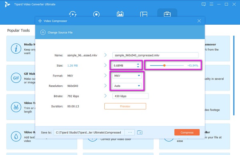Click Change Source File text
240x155 pixels.
[60, 32]
